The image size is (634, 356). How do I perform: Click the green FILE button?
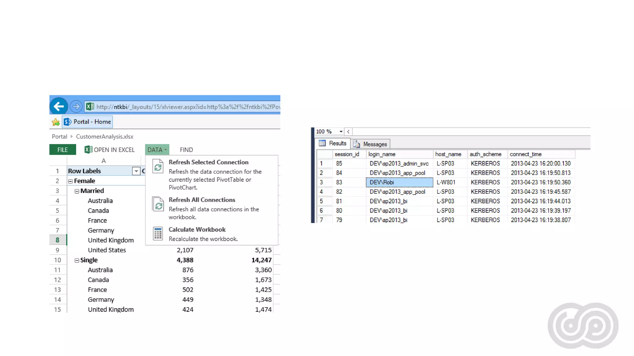(63, 150)
